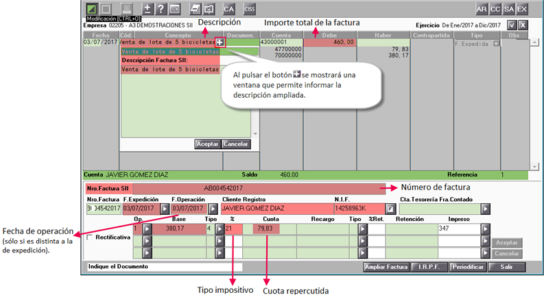Toggle the Rectificativa checkbox
Viewport: 544px width, 299px height.
pos(90,237)
